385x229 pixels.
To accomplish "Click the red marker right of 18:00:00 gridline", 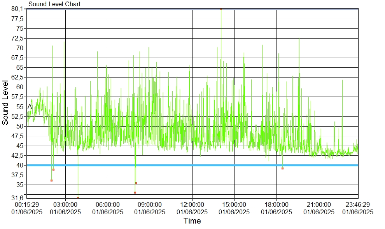I will pos(282,168).
